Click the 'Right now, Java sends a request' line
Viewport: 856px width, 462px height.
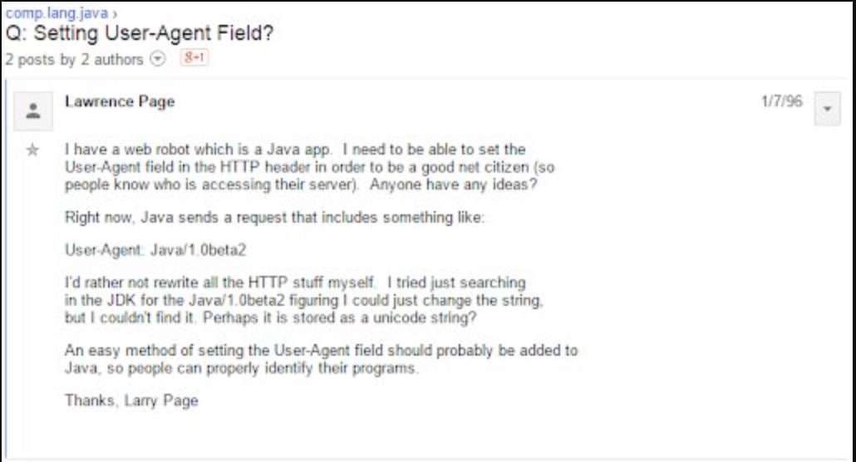(274, 218)
